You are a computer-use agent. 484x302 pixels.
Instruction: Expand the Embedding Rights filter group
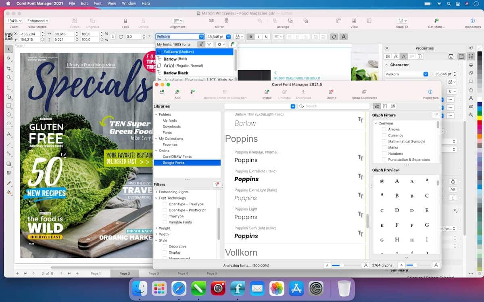[156, 192]
